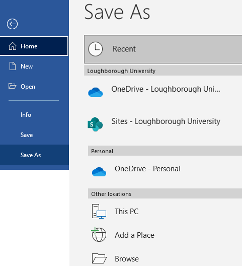
Task: Click the Recent clock icon
Action: 96,49
